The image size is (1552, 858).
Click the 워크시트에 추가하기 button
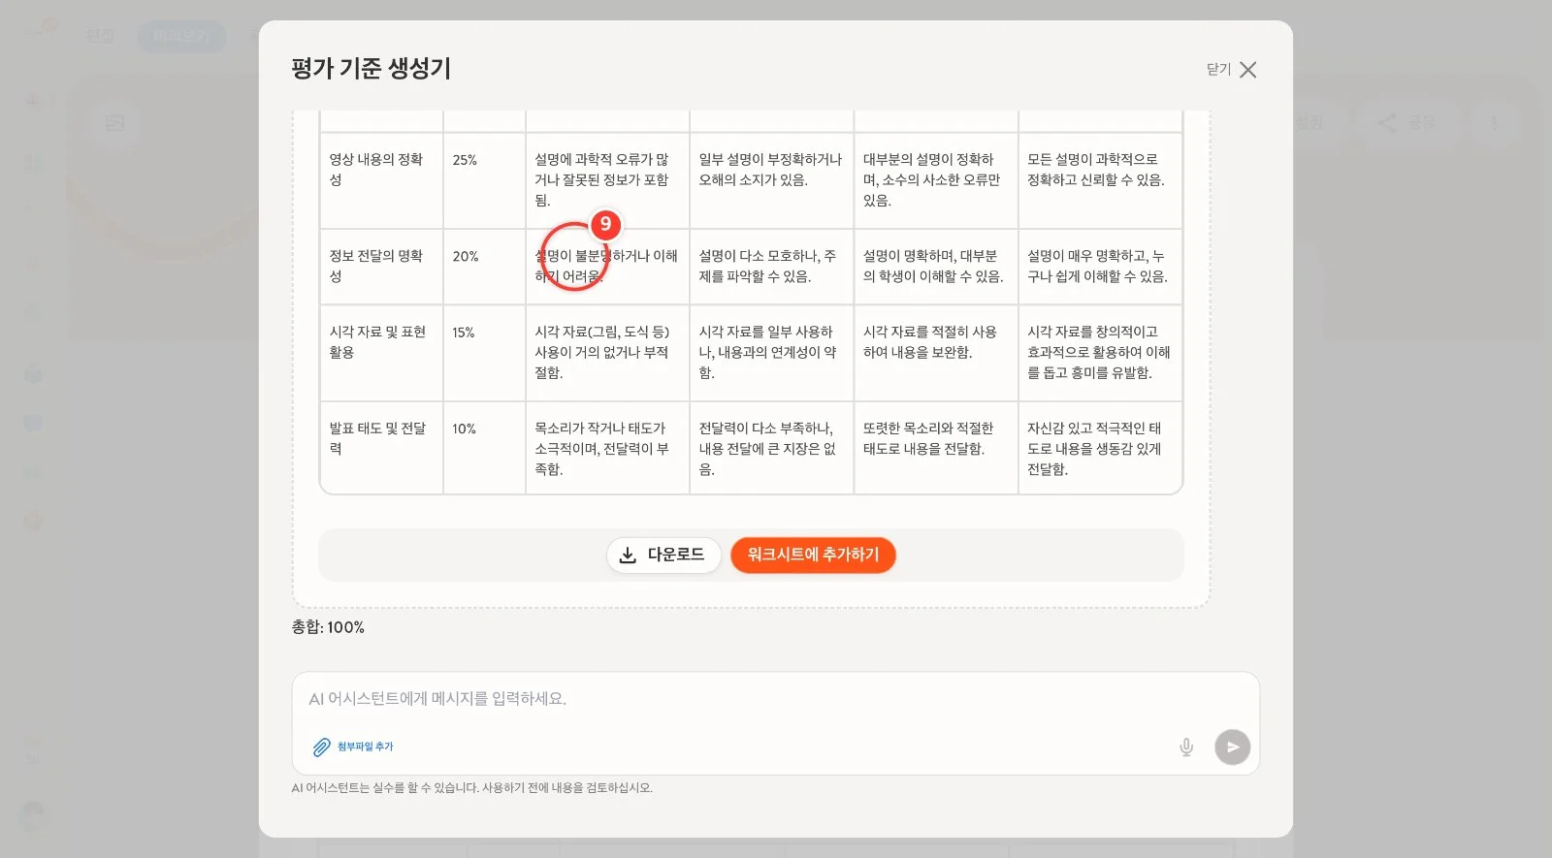[813, 555]
